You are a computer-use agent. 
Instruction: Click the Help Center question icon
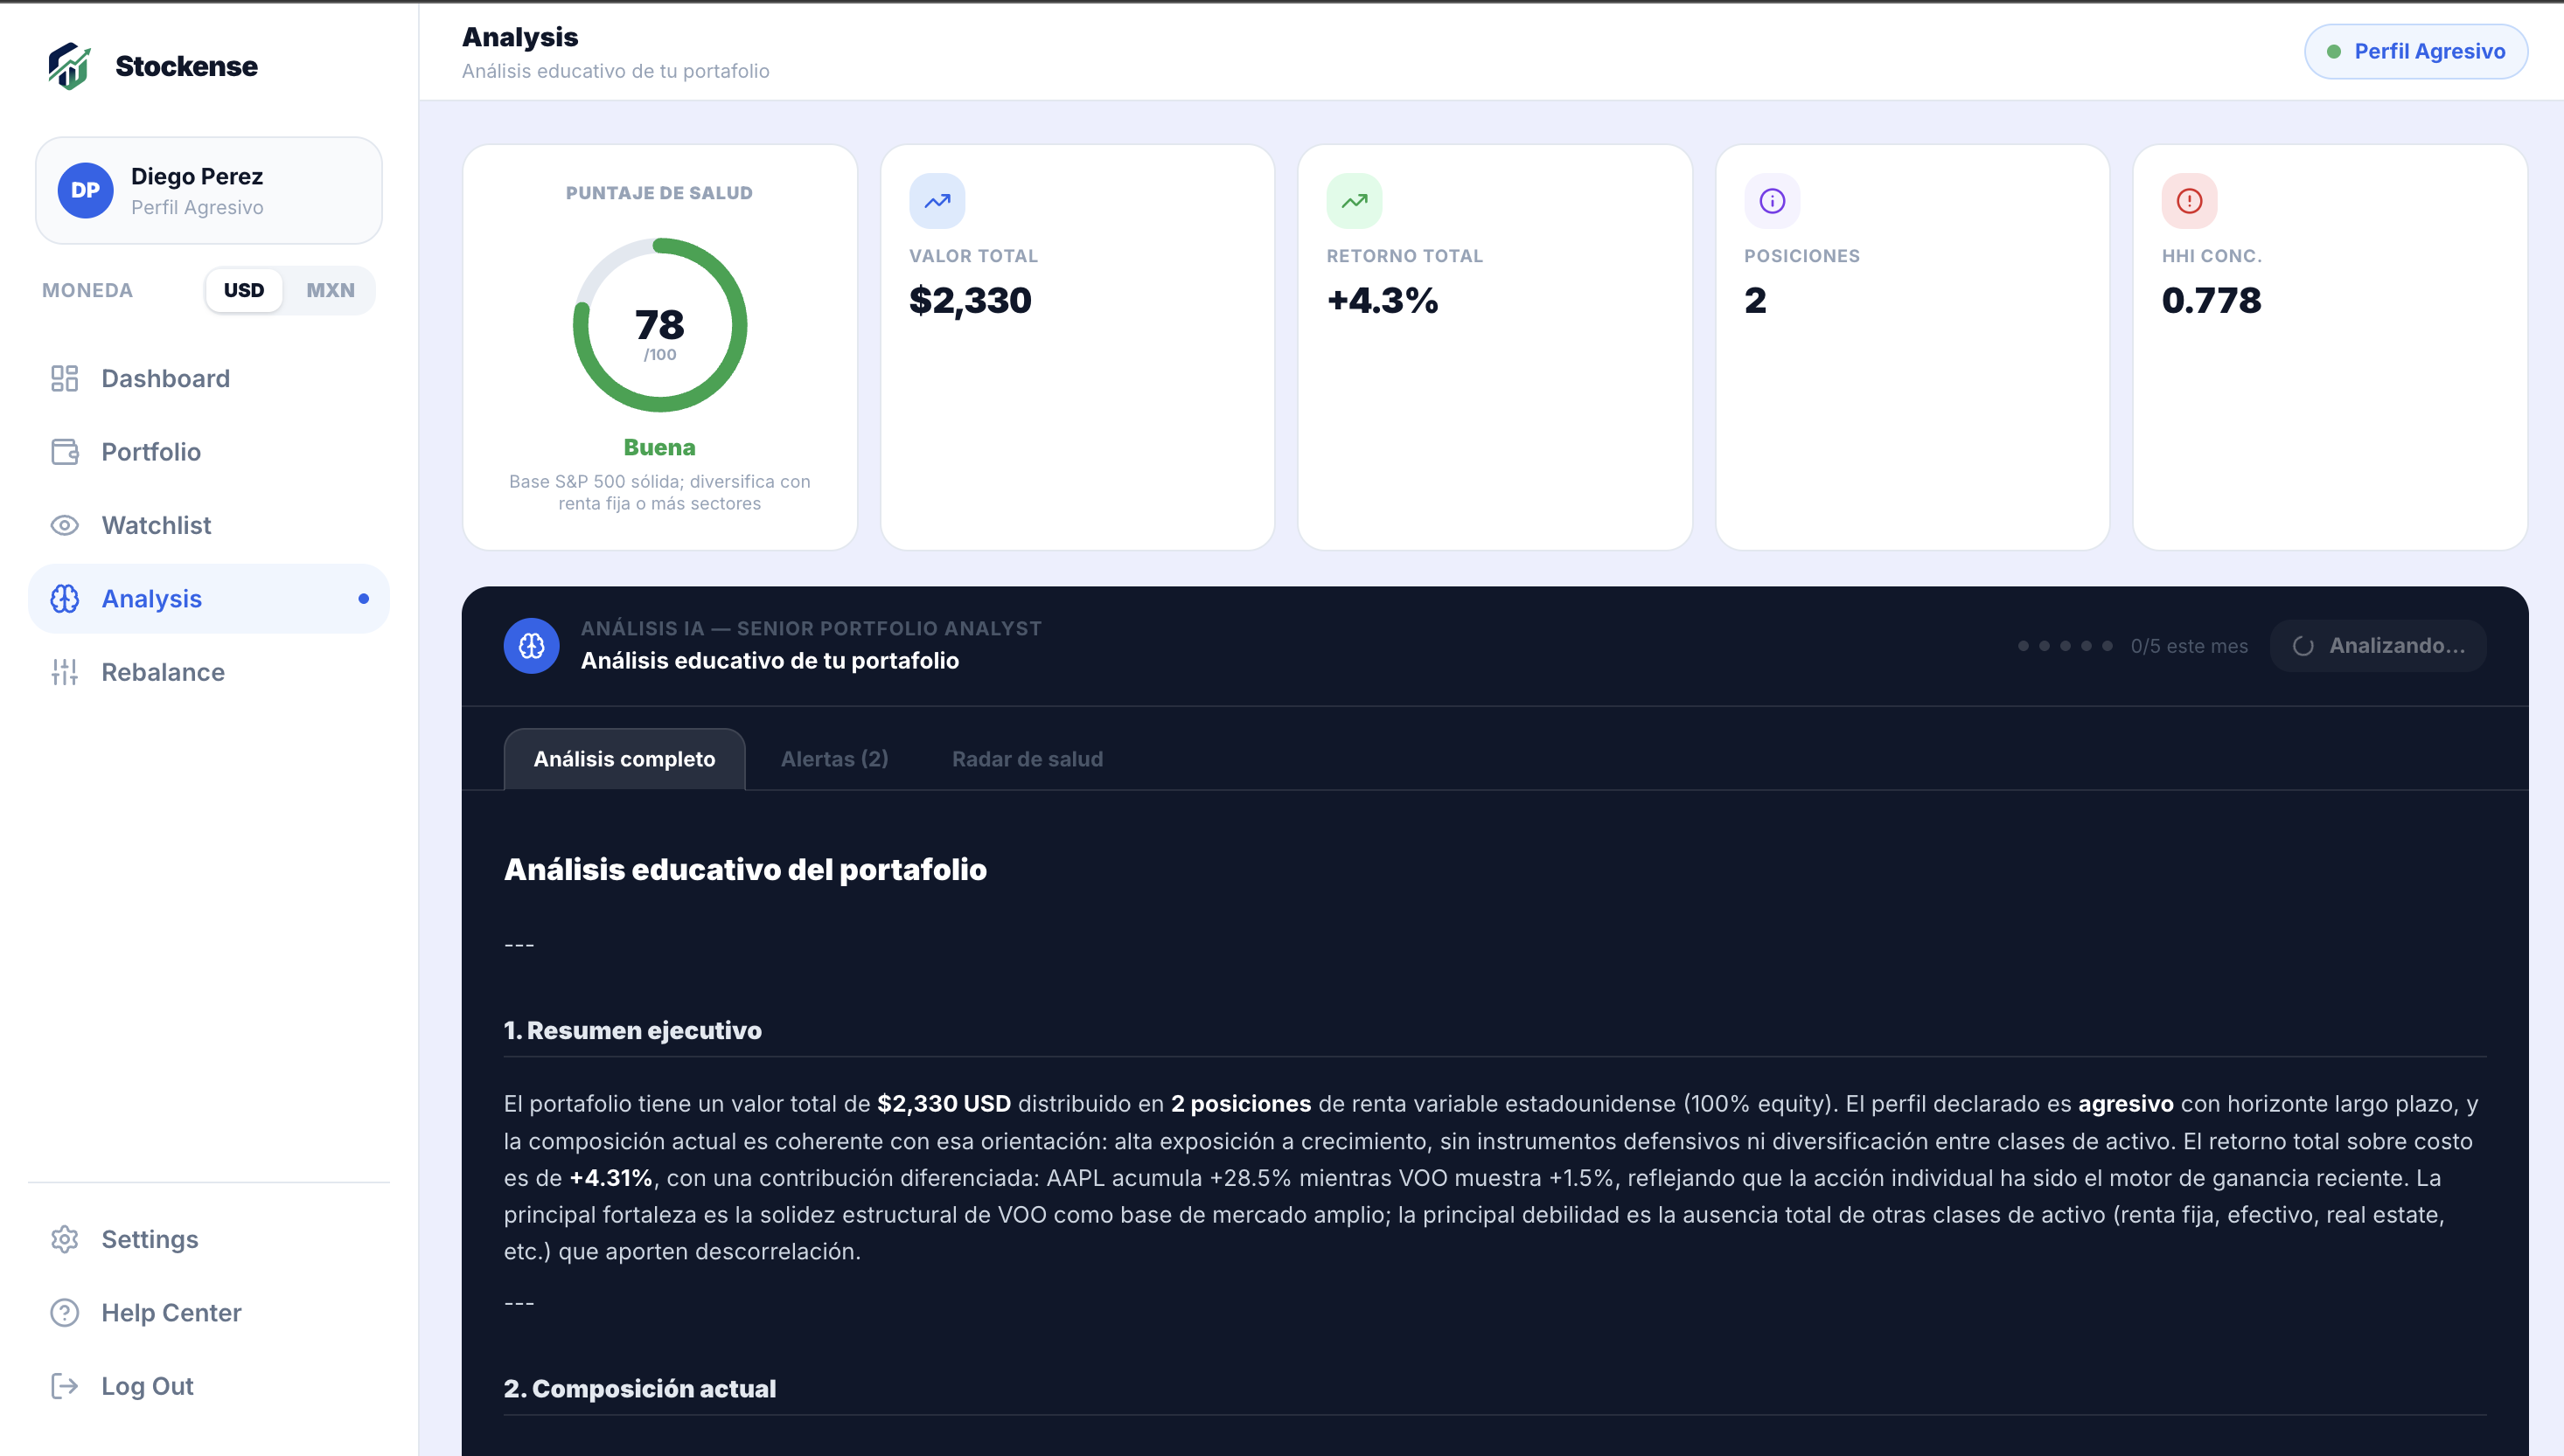[x=65, y=1312]
